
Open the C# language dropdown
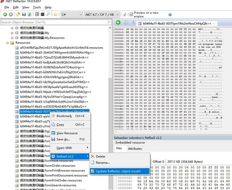click(72, 14)
